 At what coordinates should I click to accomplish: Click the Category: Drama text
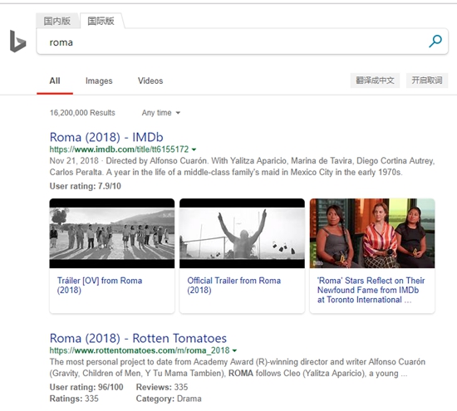(169, 399)
